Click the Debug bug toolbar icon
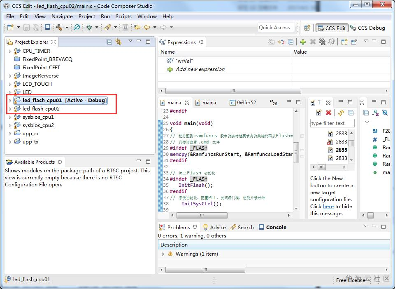Viewport: 395px width, 289px height. pos(89,27)
